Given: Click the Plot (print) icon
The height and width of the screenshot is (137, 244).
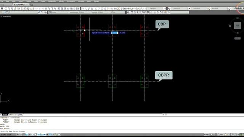Looking at the screenshot, I should coord(6,8).
